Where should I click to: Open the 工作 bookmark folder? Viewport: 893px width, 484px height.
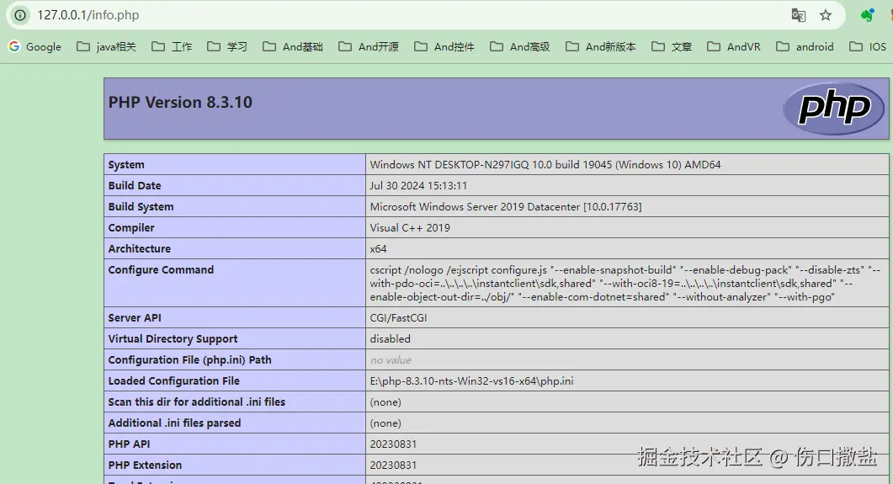click(x=172, y=46)
